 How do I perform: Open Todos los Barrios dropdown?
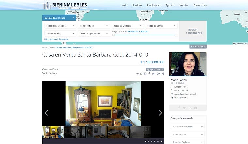tap(161, 26)
